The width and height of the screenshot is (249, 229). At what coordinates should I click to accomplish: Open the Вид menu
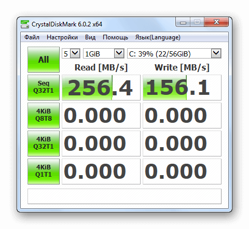[90, 37]
